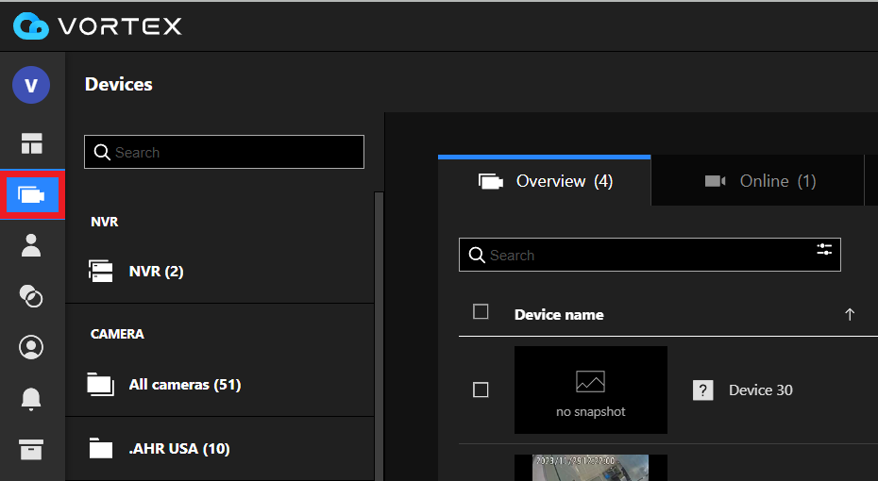Toggle the select-all devices checkbox
878x481 pixels.
point(481,312)
